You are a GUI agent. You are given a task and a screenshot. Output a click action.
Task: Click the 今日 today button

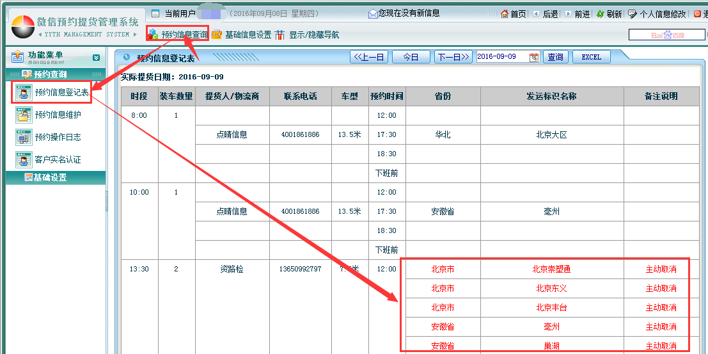[411, 57]
